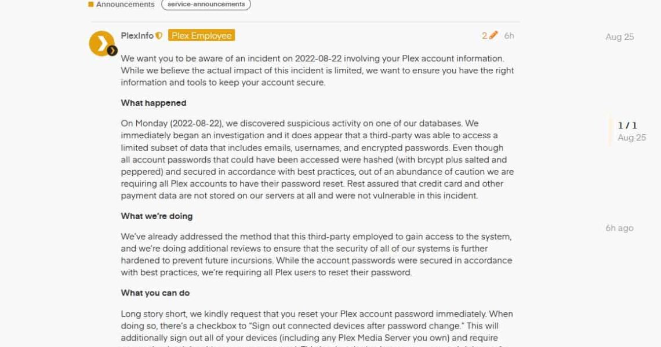The height and width of the screenshot is (347, 661).
Task: Click the pencil edit-history icon
Action: 493,35
